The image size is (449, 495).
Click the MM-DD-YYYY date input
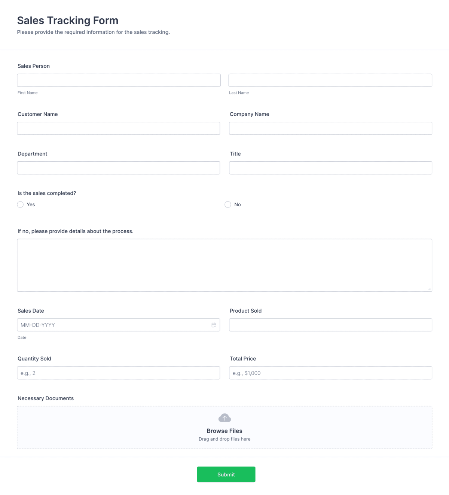click(112, 325)
